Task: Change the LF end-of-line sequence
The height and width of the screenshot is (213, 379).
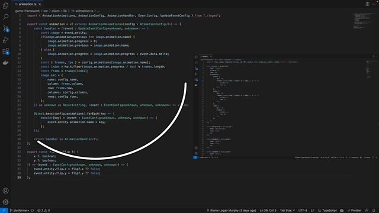Action: (x=312, y=211)
